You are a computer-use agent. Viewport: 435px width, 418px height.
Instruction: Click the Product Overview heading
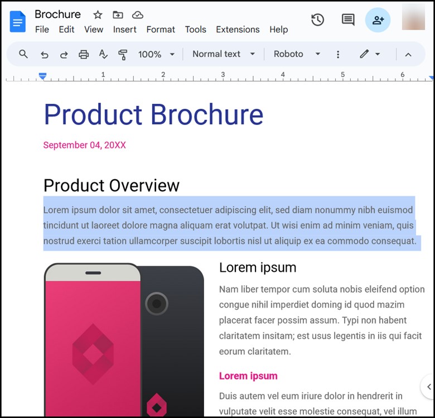click(x=112, y=185)
